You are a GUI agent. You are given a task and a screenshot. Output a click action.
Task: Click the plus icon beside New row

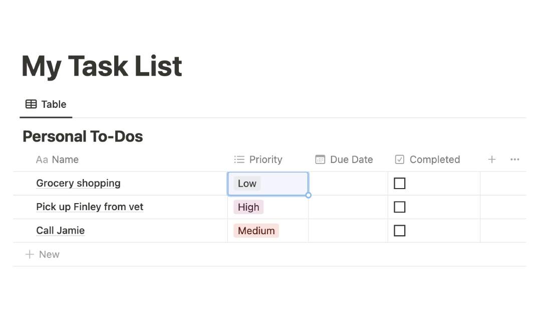coord(30,254)
